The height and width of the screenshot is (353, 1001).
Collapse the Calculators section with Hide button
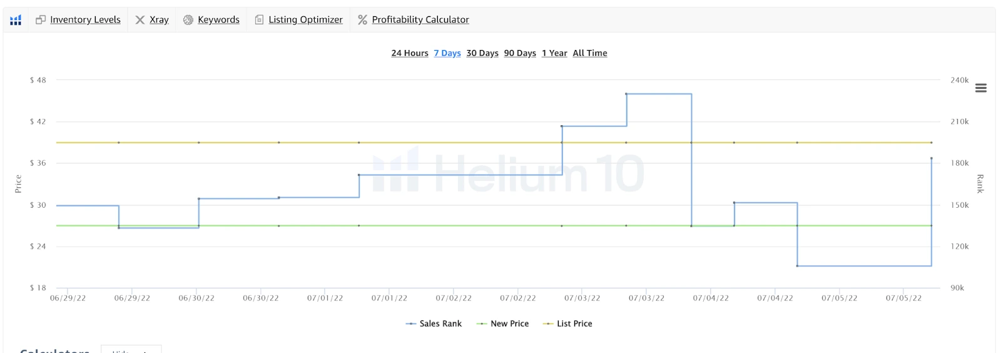pos(131,350)
